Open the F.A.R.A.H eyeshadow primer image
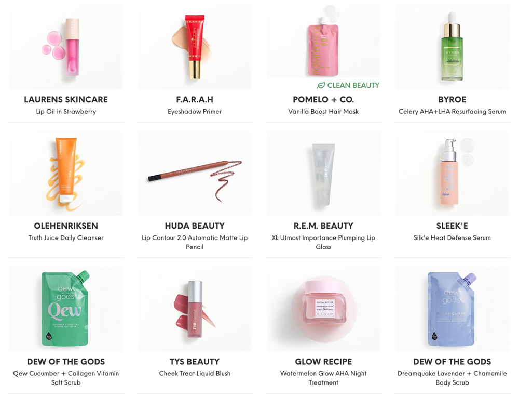The image size is (519, 396). coord(195,47)
